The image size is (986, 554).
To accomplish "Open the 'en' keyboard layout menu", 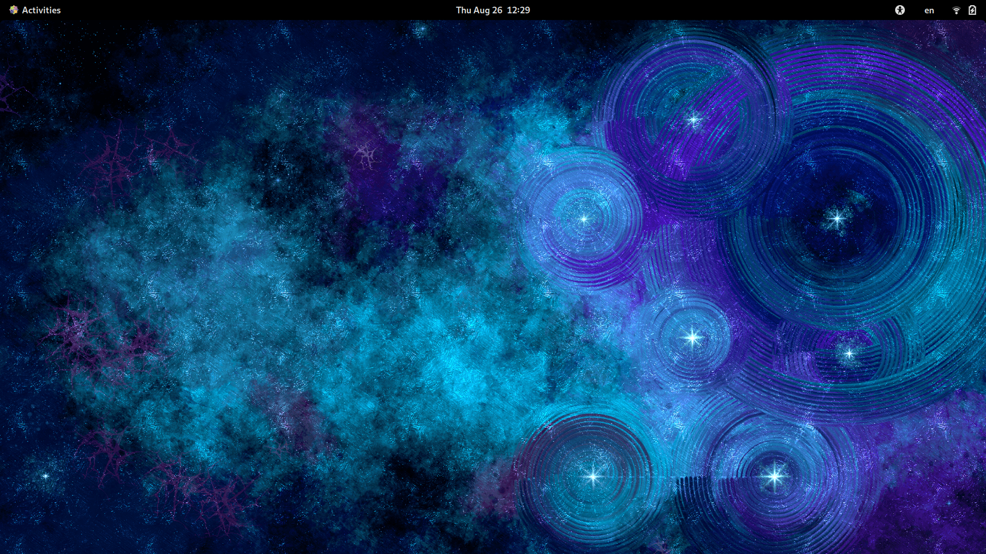I will [x=929, y=10].
